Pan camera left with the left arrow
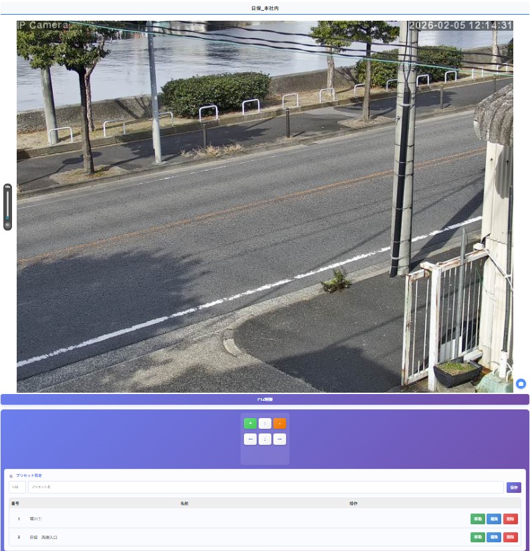Viewport: 530px width, 551px height. coord(250,439)
